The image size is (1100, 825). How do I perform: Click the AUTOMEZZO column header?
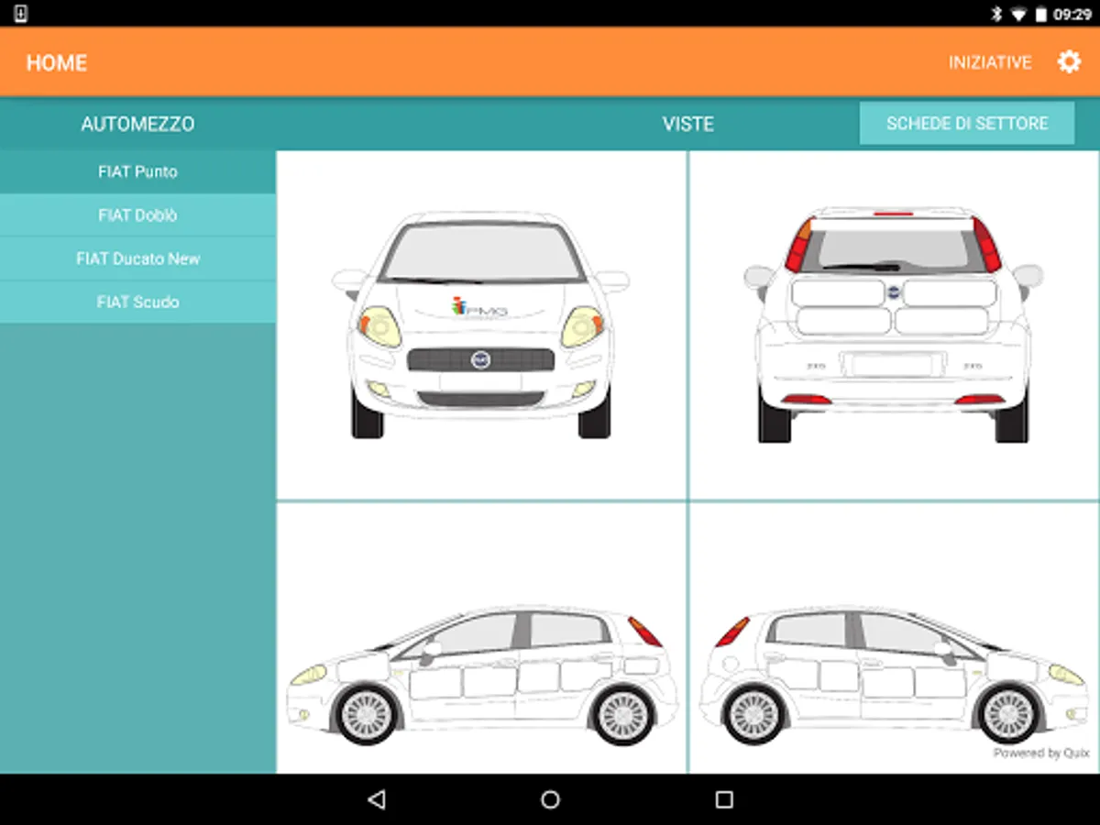(x=137, y=124)
